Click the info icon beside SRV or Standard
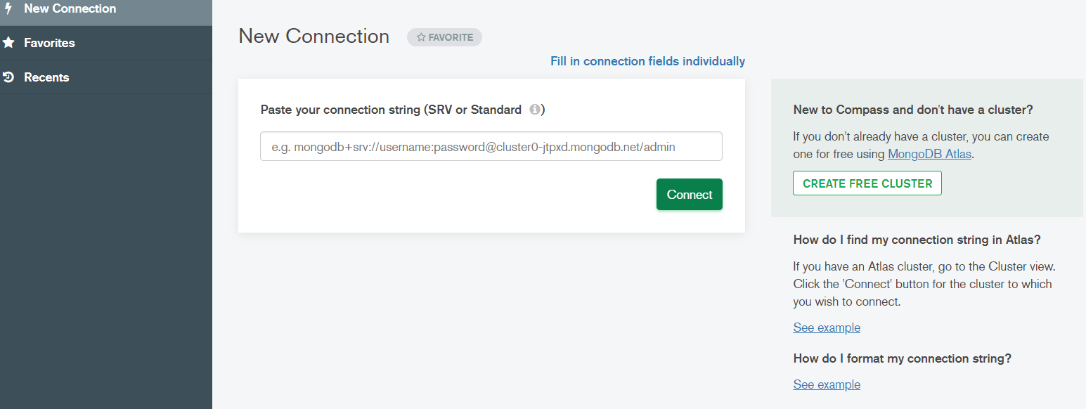 [535, 110]
